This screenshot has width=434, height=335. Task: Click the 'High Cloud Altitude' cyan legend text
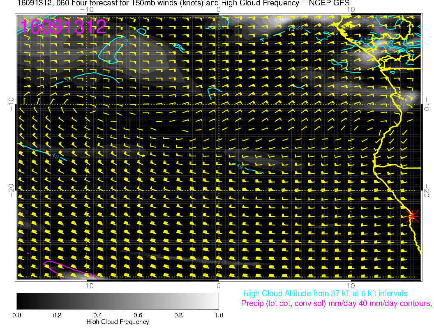[325, 294]
